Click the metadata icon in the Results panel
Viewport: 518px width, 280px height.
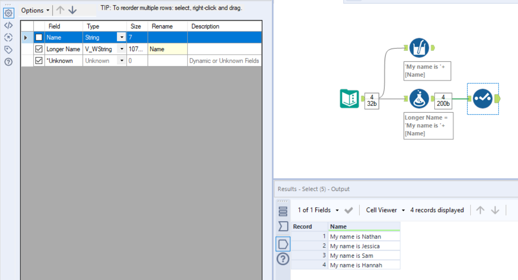tap(283, 211)
